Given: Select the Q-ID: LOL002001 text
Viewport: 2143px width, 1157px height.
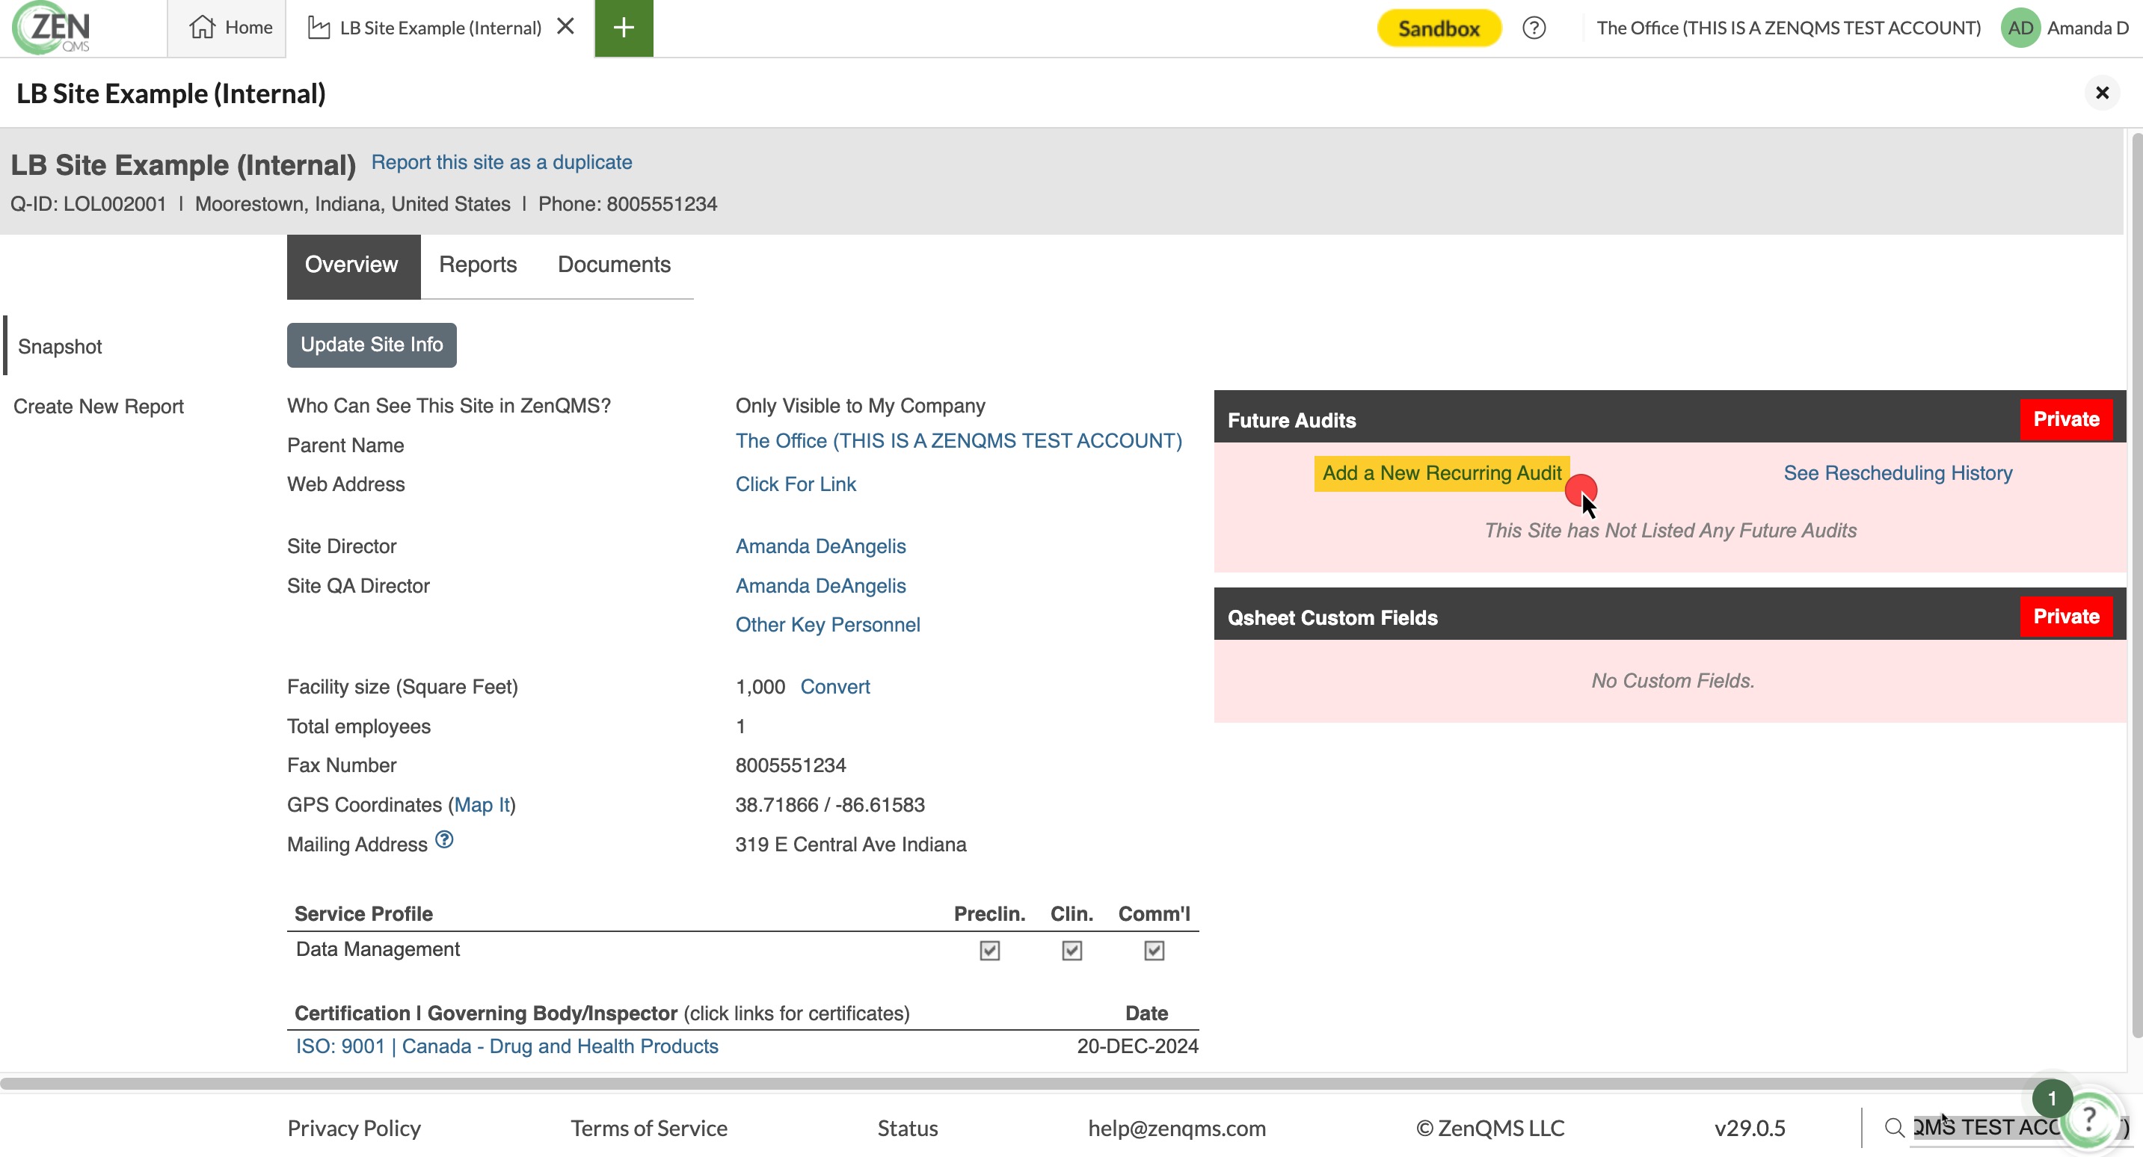Looking at the screenshot, I should (88, 204).
